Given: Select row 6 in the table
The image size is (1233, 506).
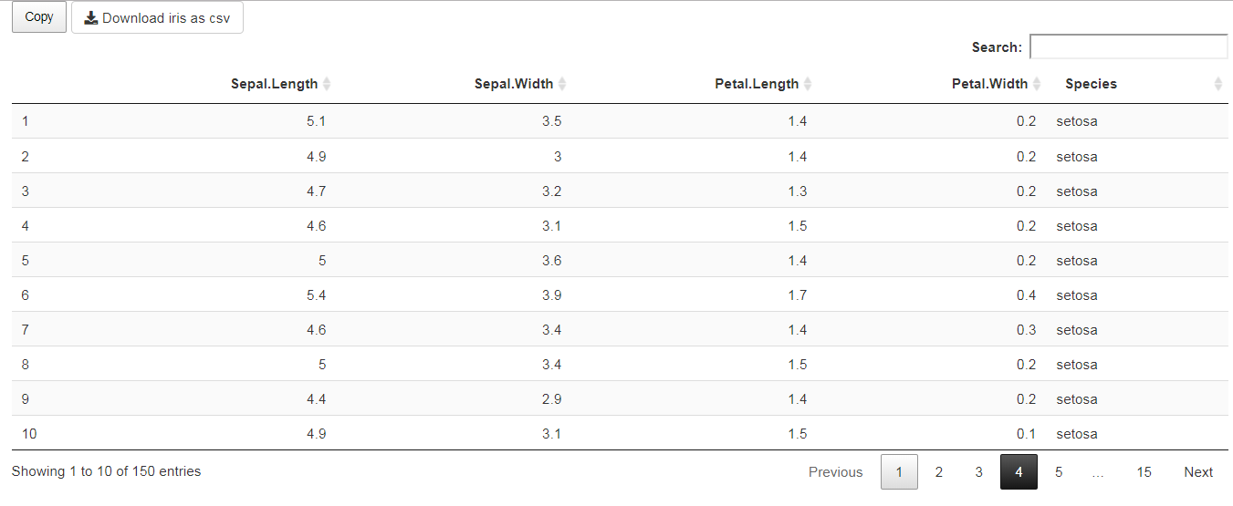Looking at the screenshot, I should [620, 294].
